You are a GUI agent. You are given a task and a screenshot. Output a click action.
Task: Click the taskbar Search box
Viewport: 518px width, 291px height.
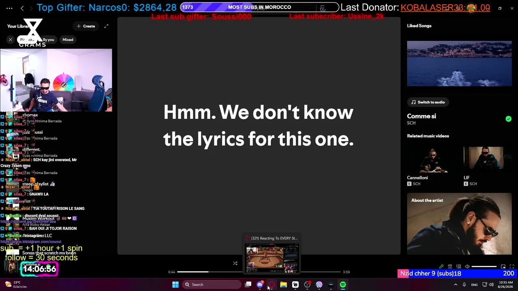211,285
